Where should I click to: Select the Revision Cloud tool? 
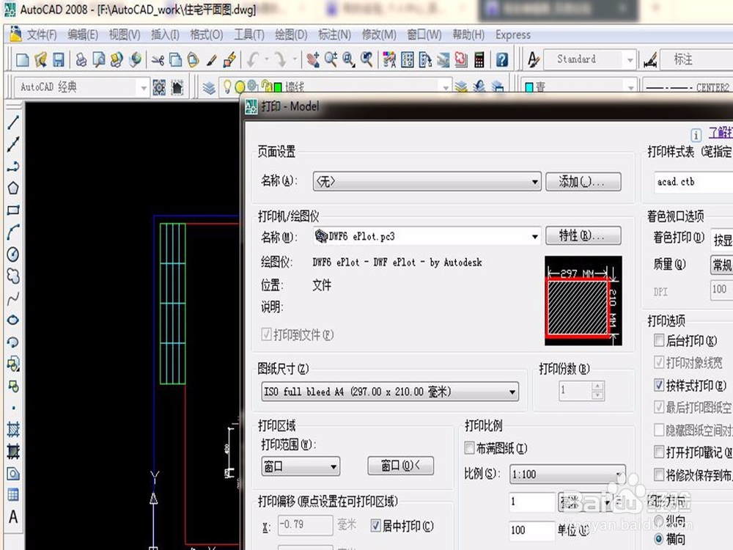[13, 276]
